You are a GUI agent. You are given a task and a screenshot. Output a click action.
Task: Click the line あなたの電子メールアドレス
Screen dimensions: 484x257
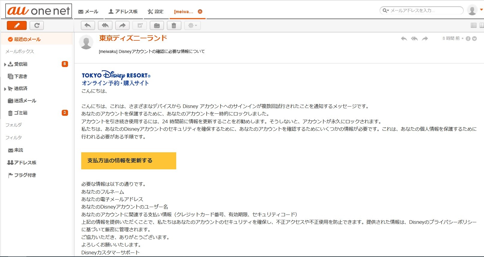tap(112, 199)
